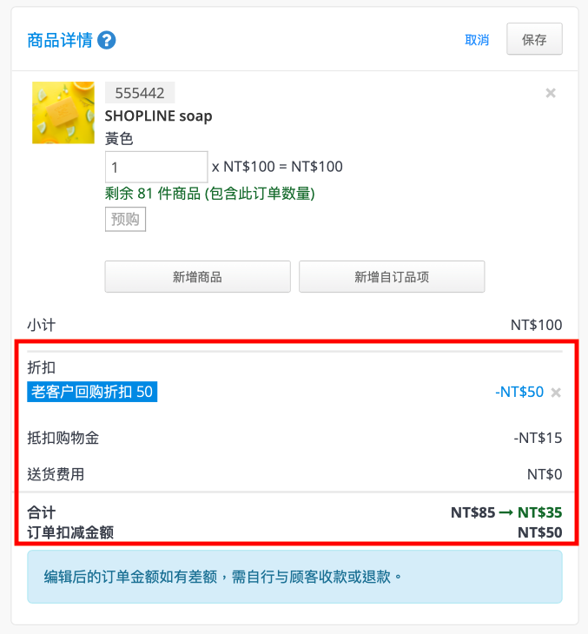Image resolution: width=588 pixels, height=634 pixels.
Task: Click the 商品详情 heading
Action: 60,41
